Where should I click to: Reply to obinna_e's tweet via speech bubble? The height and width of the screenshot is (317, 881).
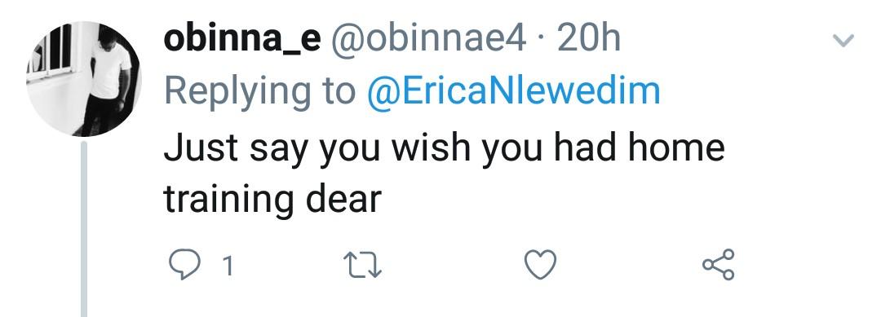(x=184, y=265)
